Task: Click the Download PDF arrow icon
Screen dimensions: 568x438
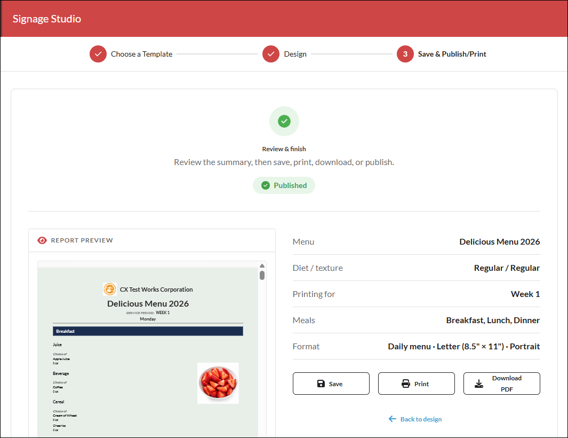Action: click(x=478, y=384)
